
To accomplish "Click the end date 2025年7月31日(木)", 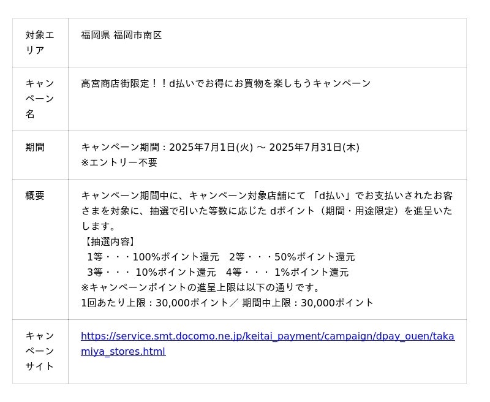I will coord(314,147).
